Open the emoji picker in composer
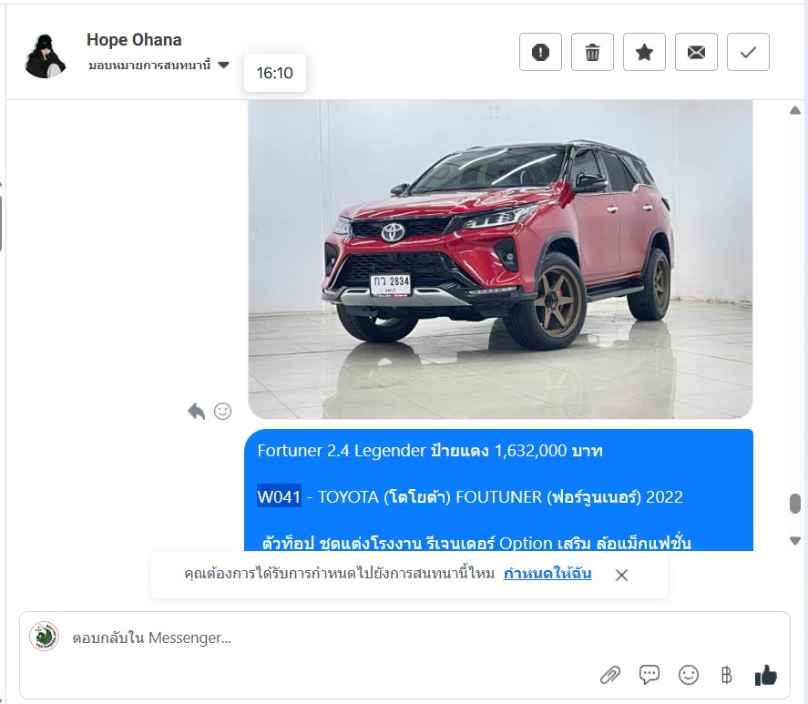Screen dimensions: 808x704 [x=689, y=675]
